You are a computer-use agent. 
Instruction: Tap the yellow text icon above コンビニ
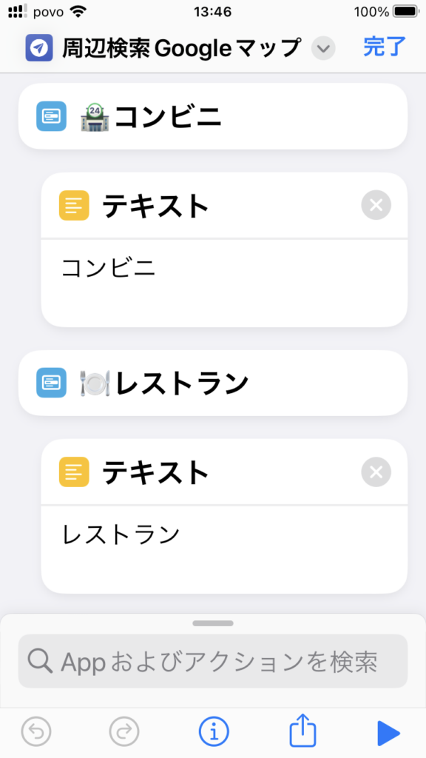coord(74,206)
